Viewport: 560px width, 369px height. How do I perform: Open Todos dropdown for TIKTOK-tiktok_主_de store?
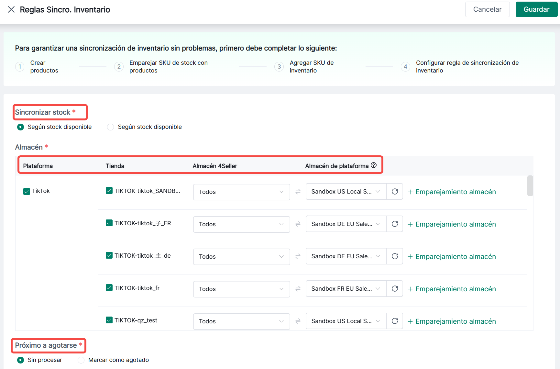(241, 256)
